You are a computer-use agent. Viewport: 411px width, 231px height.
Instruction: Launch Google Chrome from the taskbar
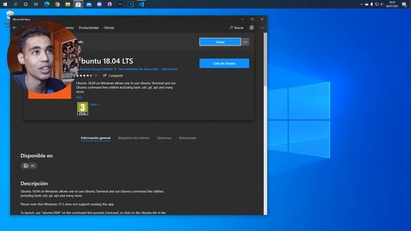point(57,4)
